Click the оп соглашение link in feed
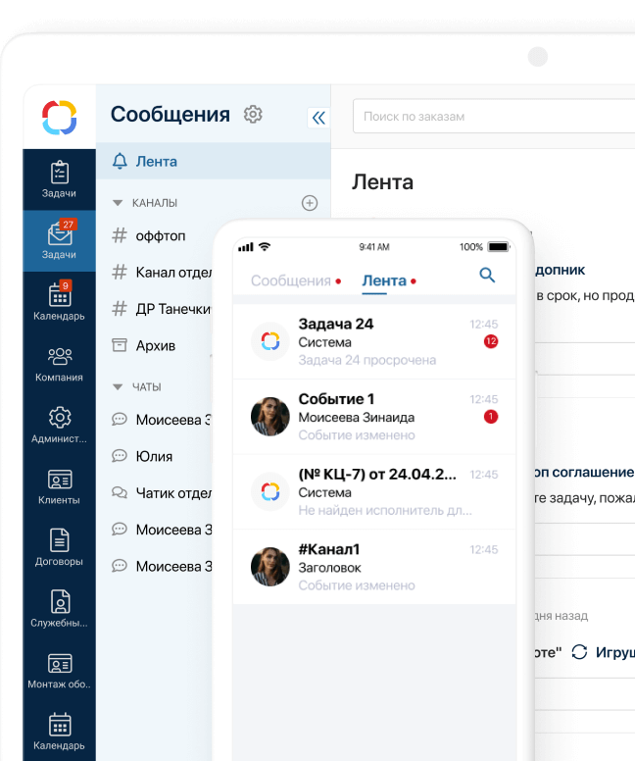The width and height of the screenshot is (635, 761). (x=585, y=473)
